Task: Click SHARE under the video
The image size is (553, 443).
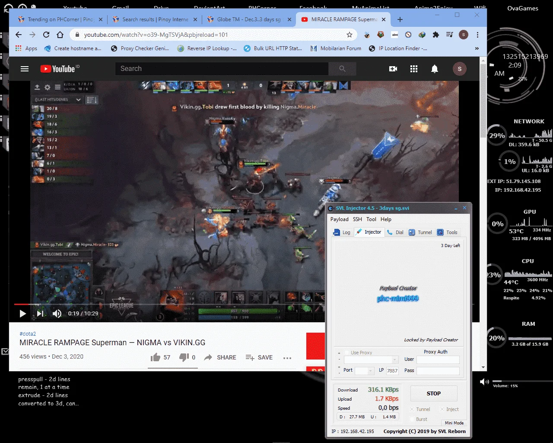Action: coord(220,358)
